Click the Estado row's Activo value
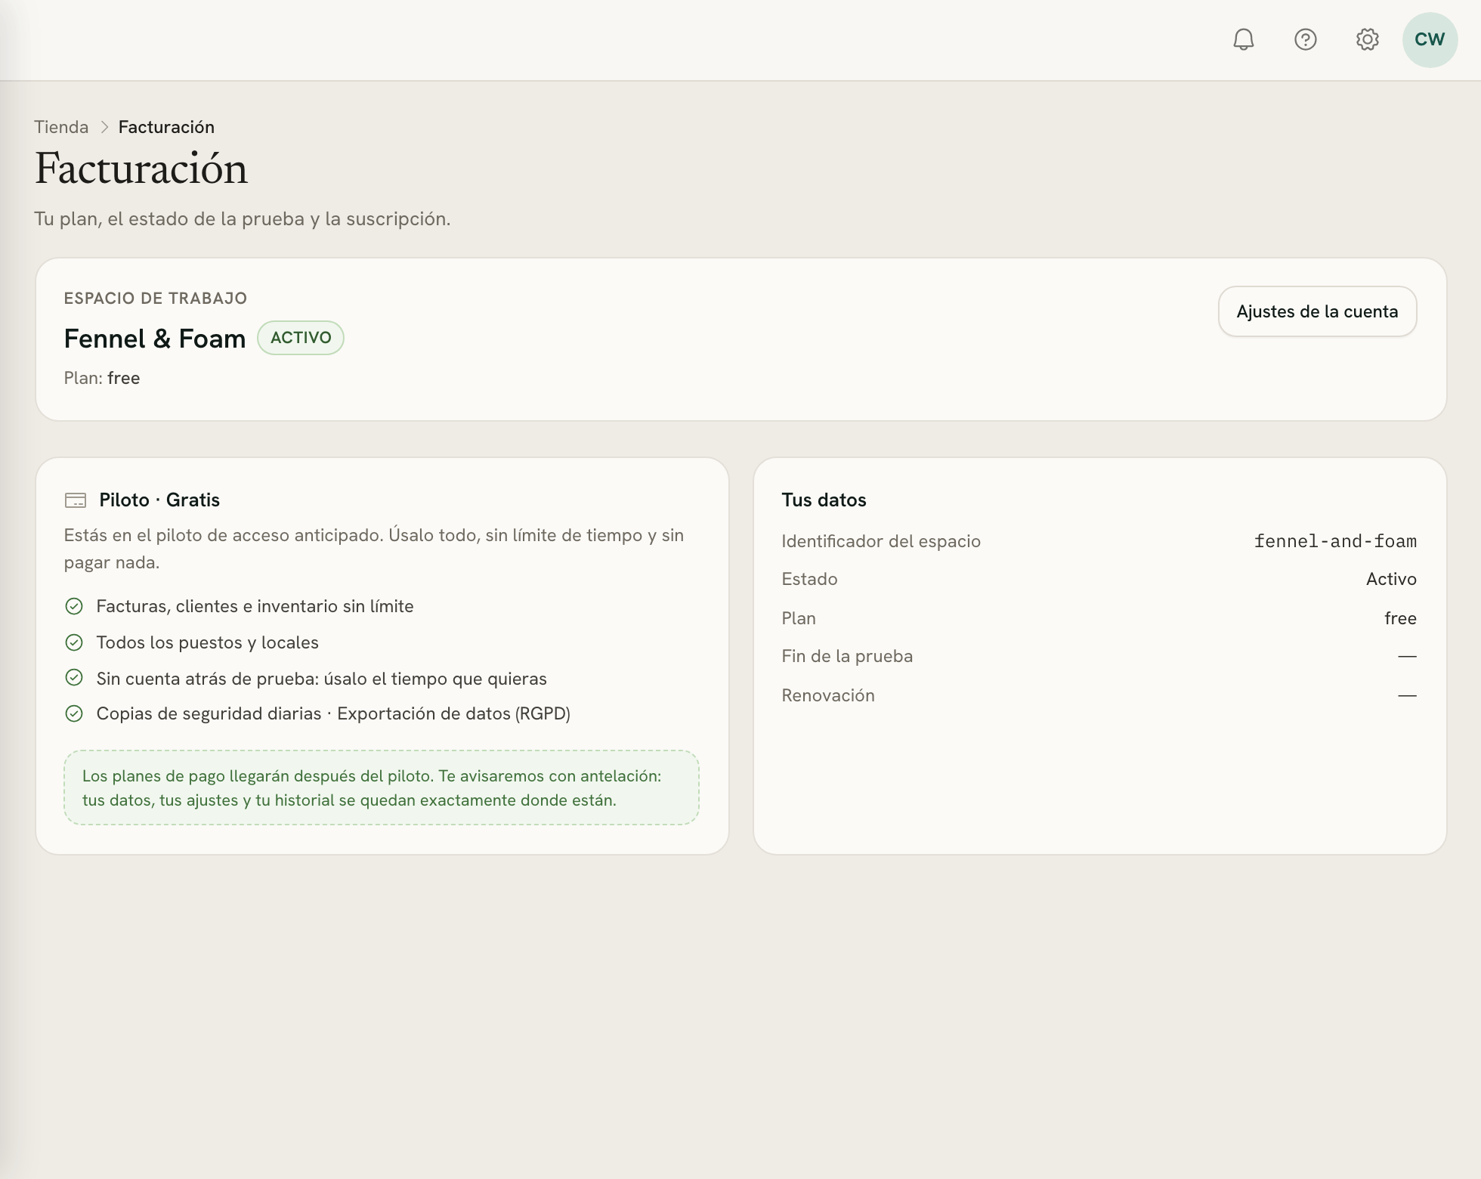The image size is (1481, 1179). pyautogui.click(x=1391, y=579)
